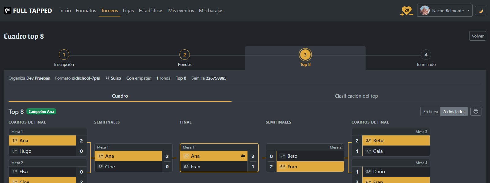Screen dimensions: 490x183
Task: Click the Volver button
Action: 477,36
